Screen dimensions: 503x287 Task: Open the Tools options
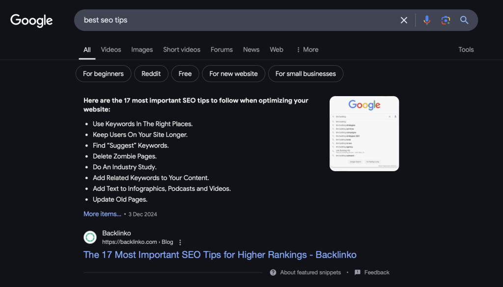pos(466,50)
